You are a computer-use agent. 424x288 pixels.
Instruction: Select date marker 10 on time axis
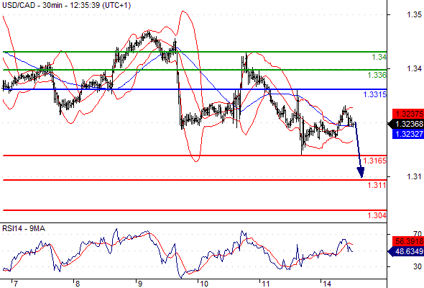point(204,284)
